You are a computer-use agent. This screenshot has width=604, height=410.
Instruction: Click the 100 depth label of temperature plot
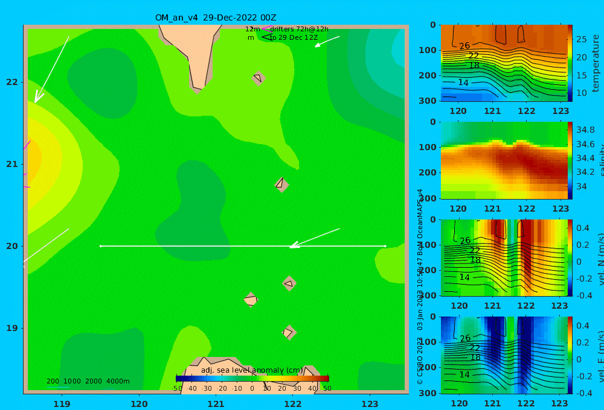[x=428, y=50]
